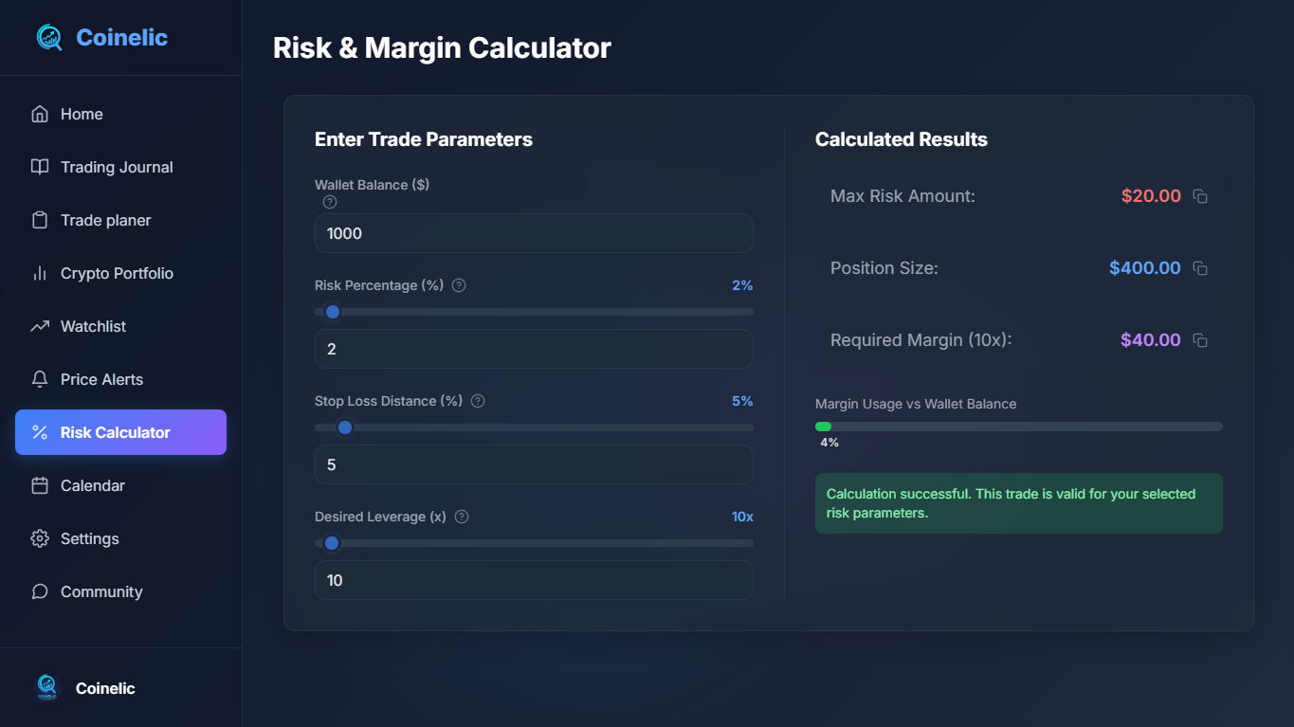
Task: Copy the Position Size value
Action: coord(1200,267)
